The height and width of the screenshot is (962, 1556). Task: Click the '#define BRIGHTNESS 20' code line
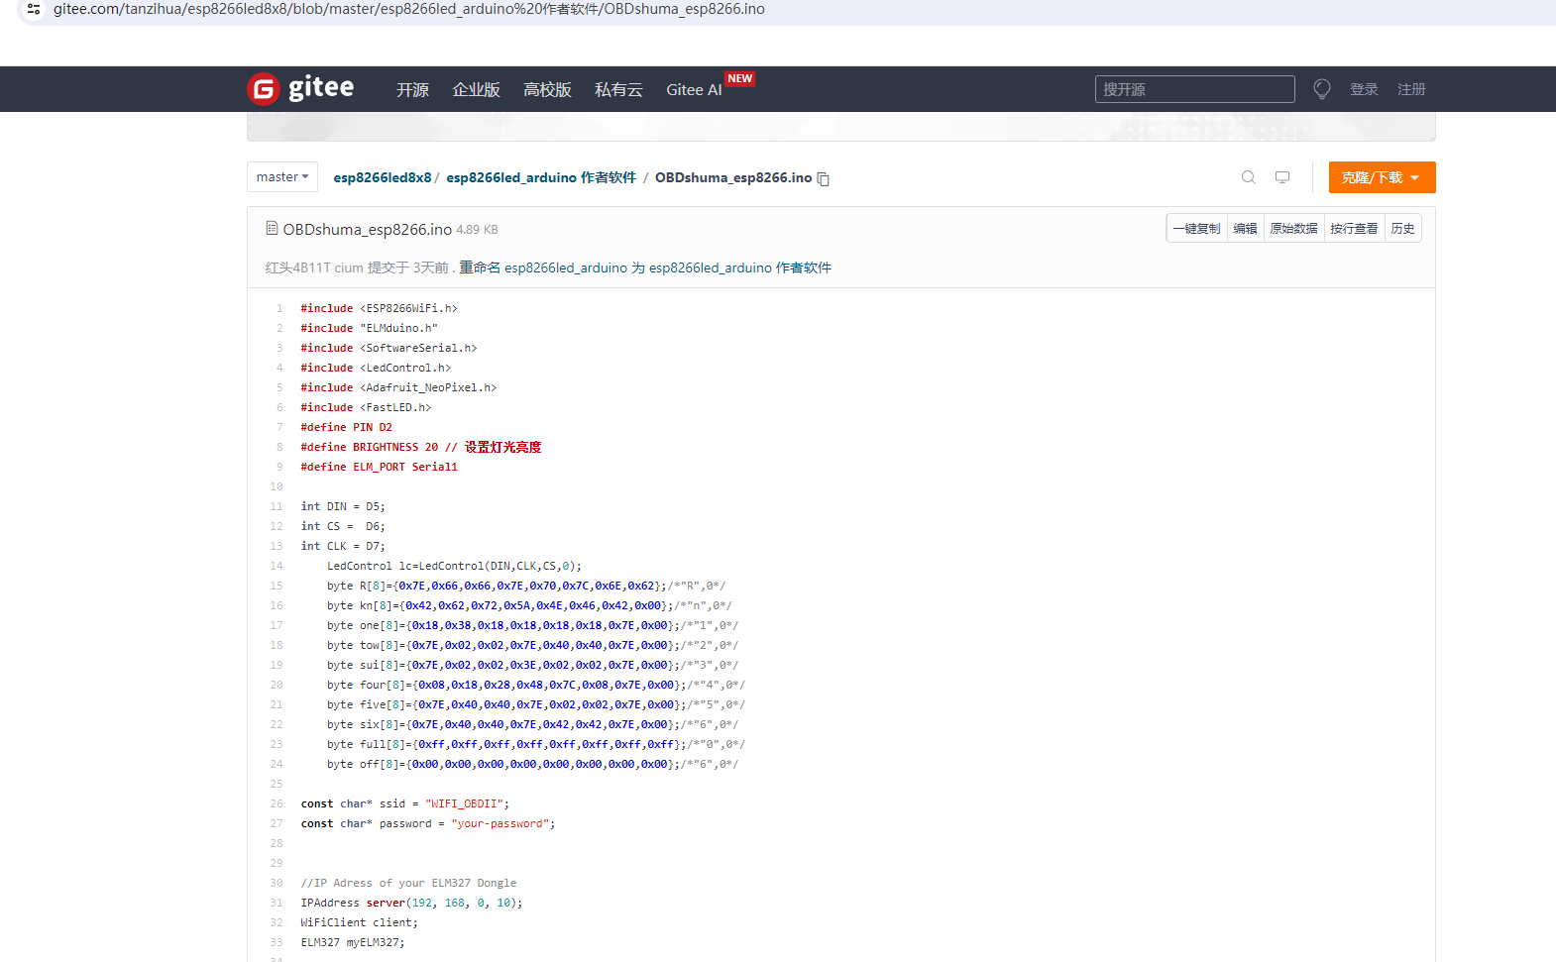click(421, 447)
